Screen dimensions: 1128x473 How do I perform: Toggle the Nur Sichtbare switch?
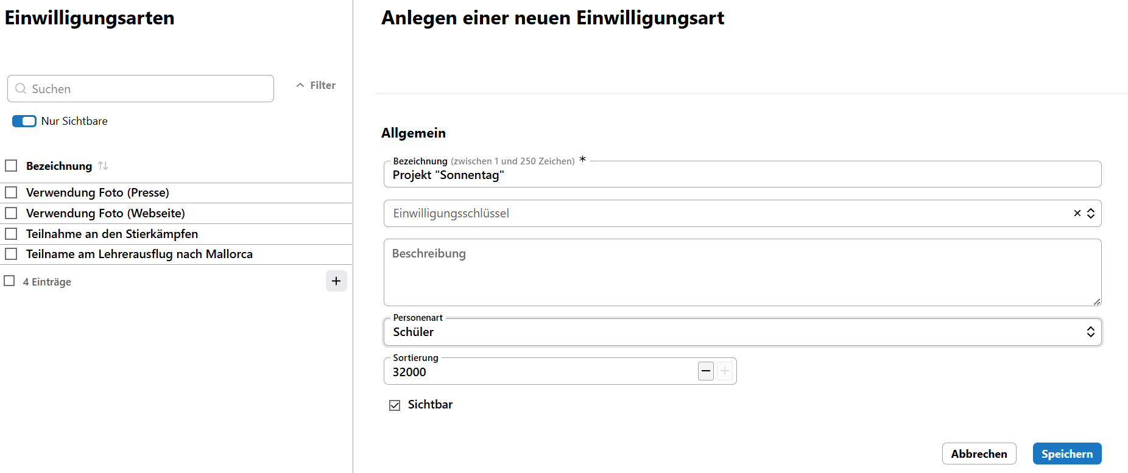pos(24,121)
